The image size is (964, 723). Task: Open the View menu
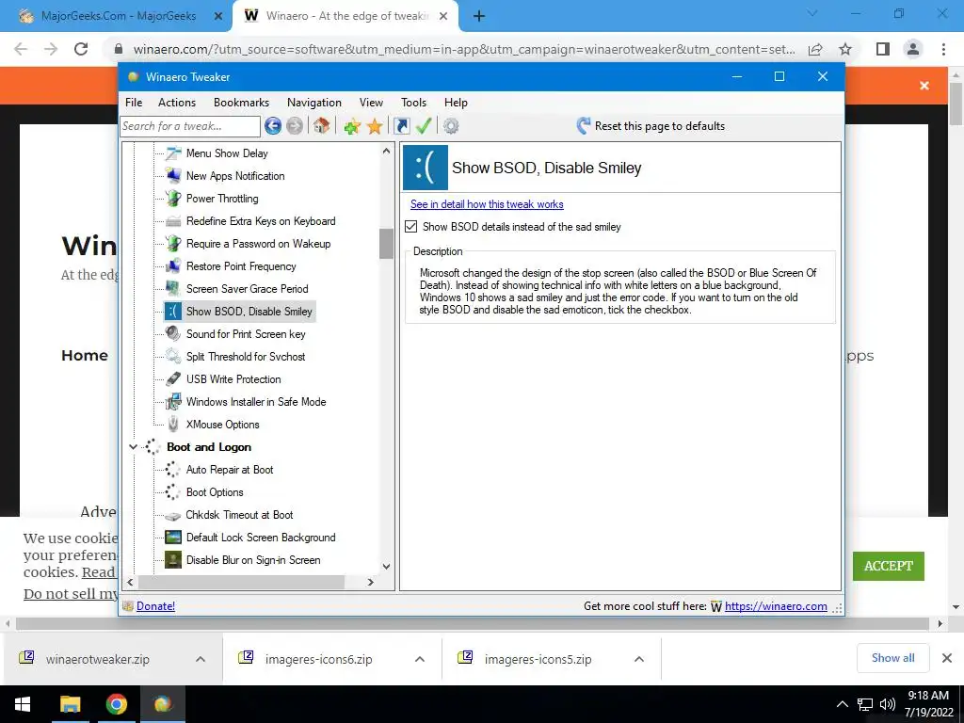click(371, 103)
